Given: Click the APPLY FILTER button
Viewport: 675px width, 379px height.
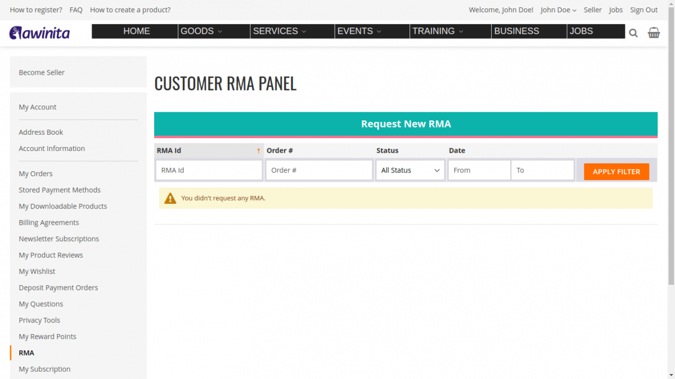Looking at the screenshot, I should (x=616, y=172).
